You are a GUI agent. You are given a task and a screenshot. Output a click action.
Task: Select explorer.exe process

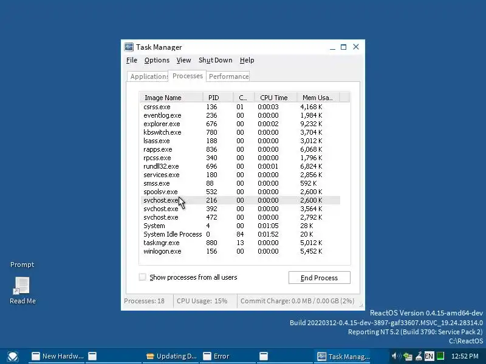(241, 124)
